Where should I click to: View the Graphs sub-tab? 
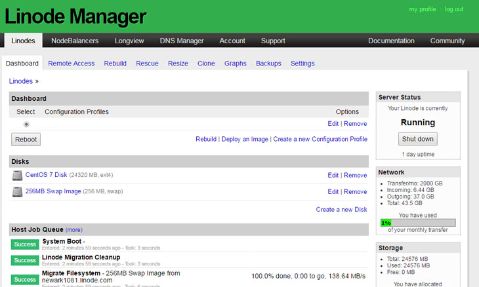click(x=235, y=63)
